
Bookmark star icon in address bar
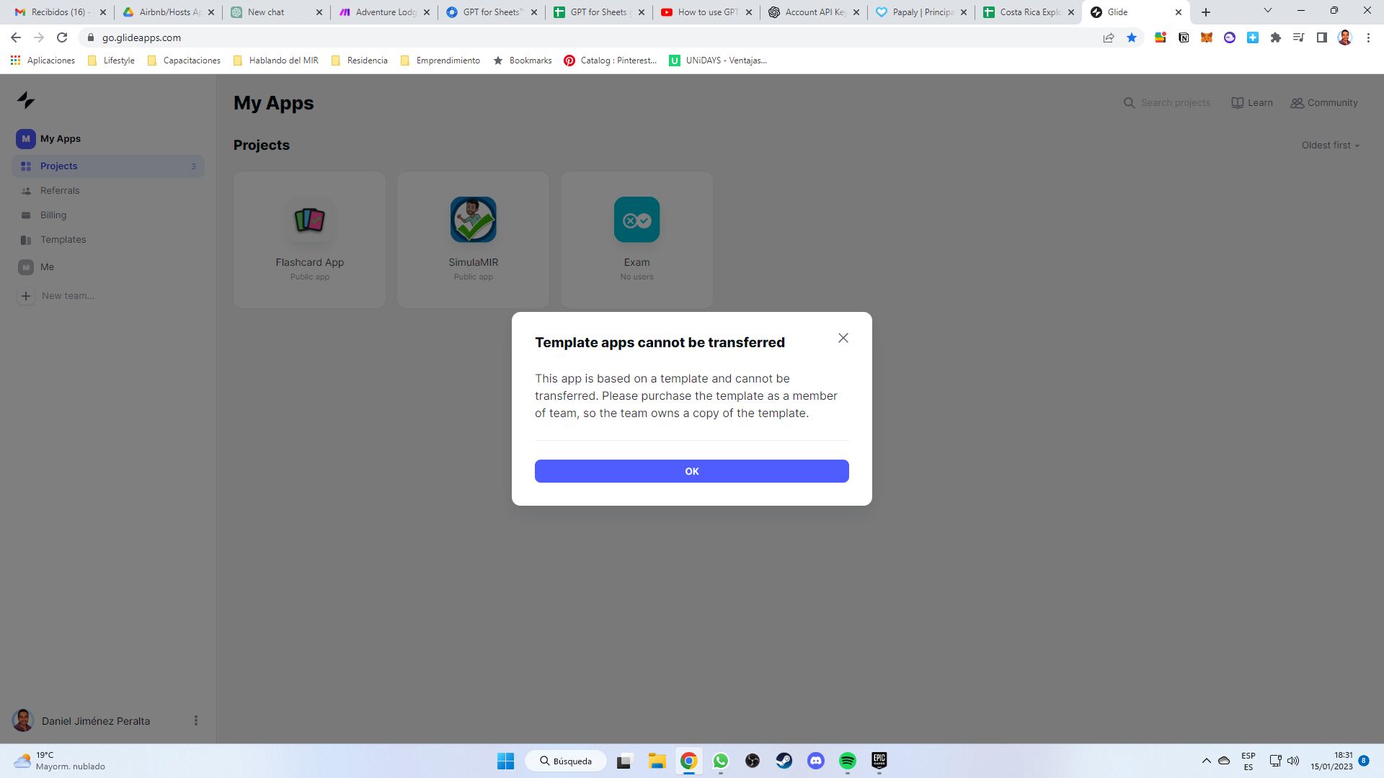click(1132, 37)
